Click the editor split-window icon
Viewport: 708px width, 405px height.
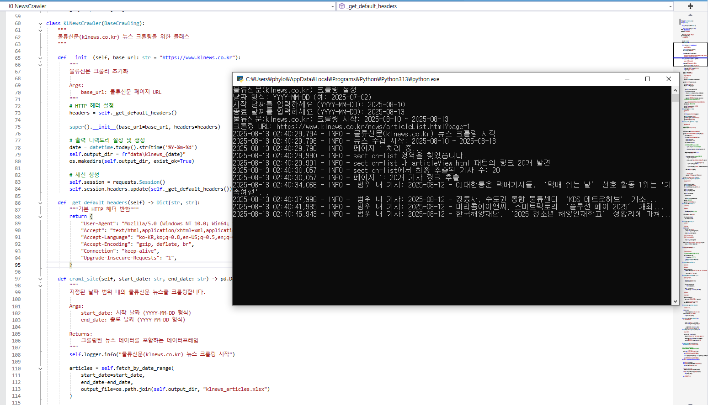690,6
